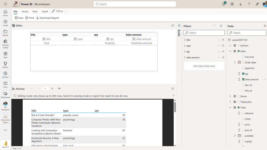The width and height of the screenshot is (267, 150).
Task: Switch to the Home ribbon tab
Action: click(25, 11)
